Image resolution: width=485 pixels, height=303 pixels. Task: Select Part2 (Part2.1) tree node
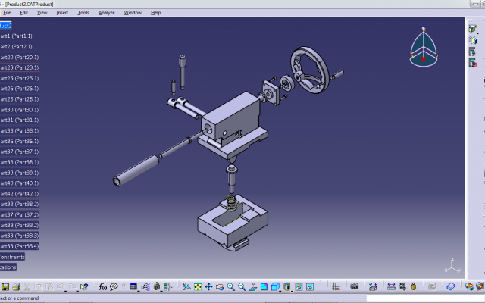coord(16,47)
